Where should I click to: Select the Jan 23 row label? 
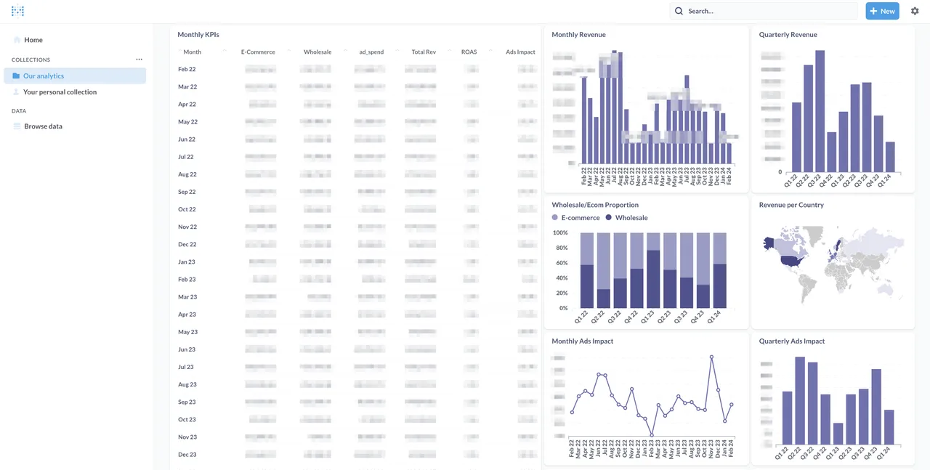point(187,262)
